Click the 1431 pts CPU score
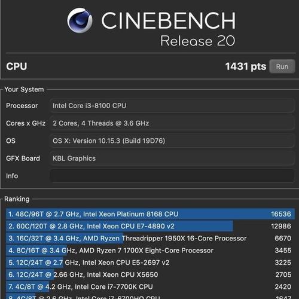This screenshot has width=299, height=299. coord(246,66)
